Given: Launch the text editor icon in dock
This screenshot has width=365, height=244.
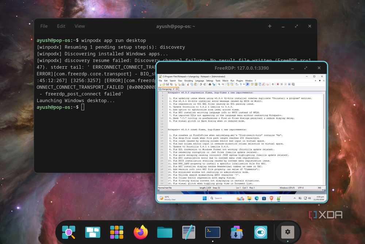Looking at the screenshot, I should (x=189, y=232).
